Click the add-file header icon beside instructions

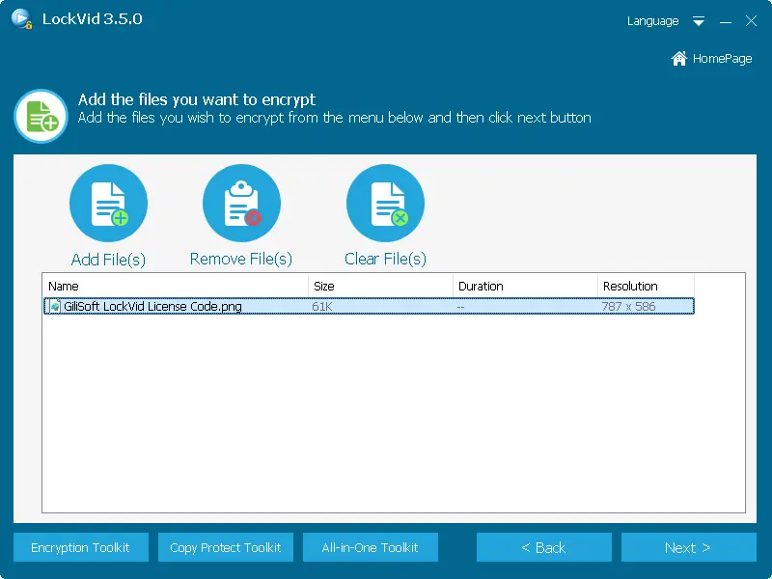[x=41, y=117]
